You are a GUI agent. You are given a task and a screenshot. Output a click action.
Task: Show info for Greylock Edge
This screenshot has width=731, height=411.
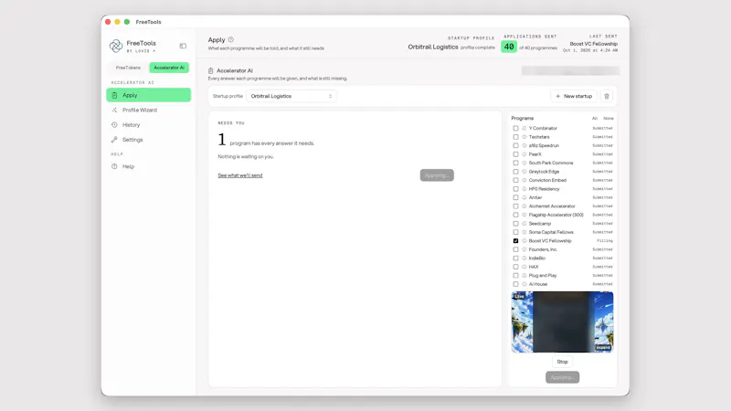[x=524, y=172]
